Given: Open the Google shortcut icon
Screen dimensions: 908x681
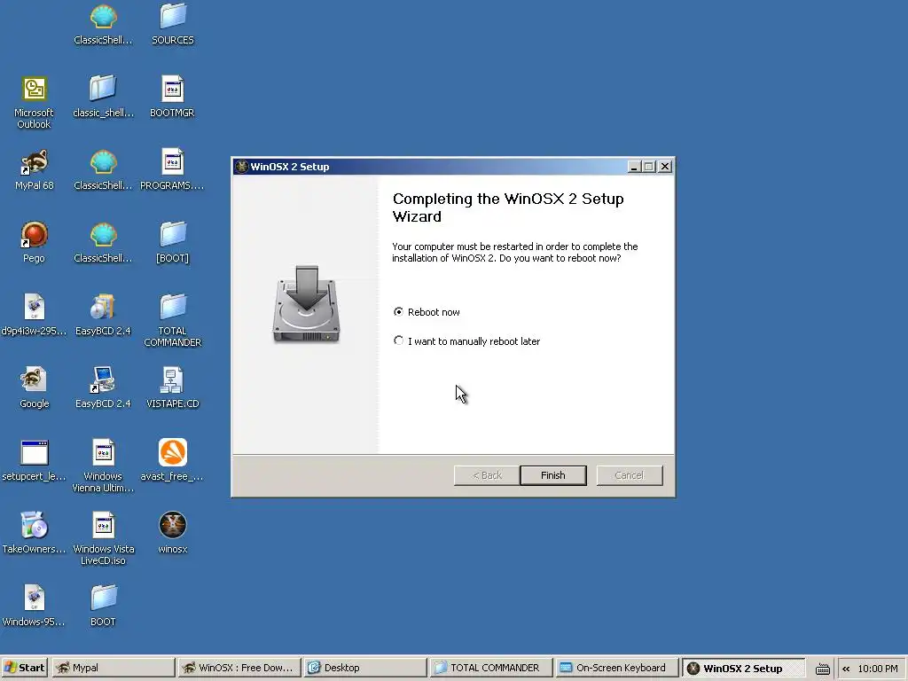Looking at the screenshot, I should pos(35,387).
